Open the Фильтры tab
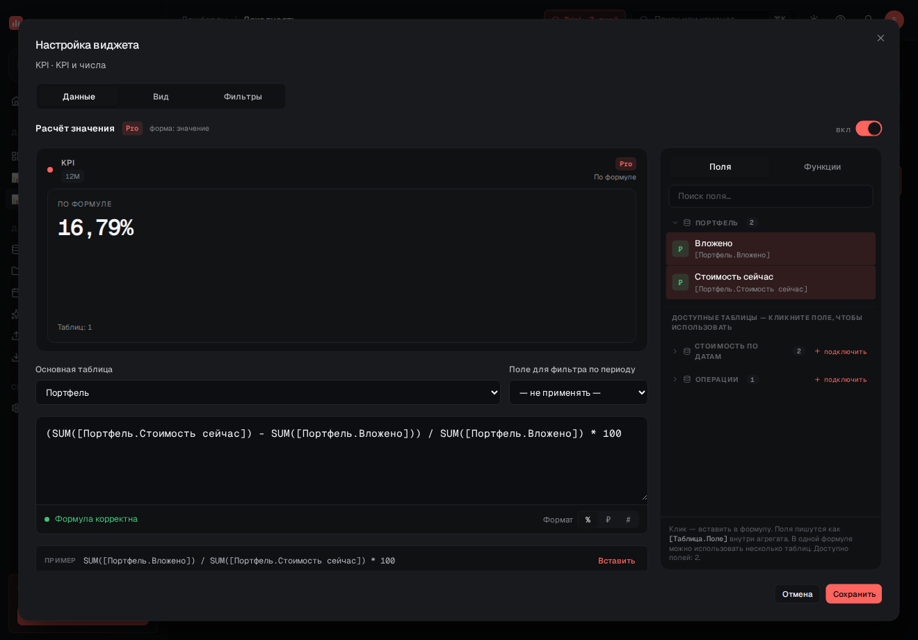918x640 pixels. 243,97
